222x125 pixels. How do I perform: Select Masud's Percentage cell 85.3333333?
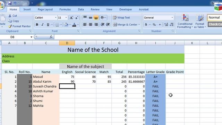[x=136, y=77]
